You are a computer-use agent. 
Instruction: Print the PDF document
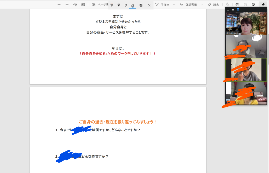click(x=237, y=5)
